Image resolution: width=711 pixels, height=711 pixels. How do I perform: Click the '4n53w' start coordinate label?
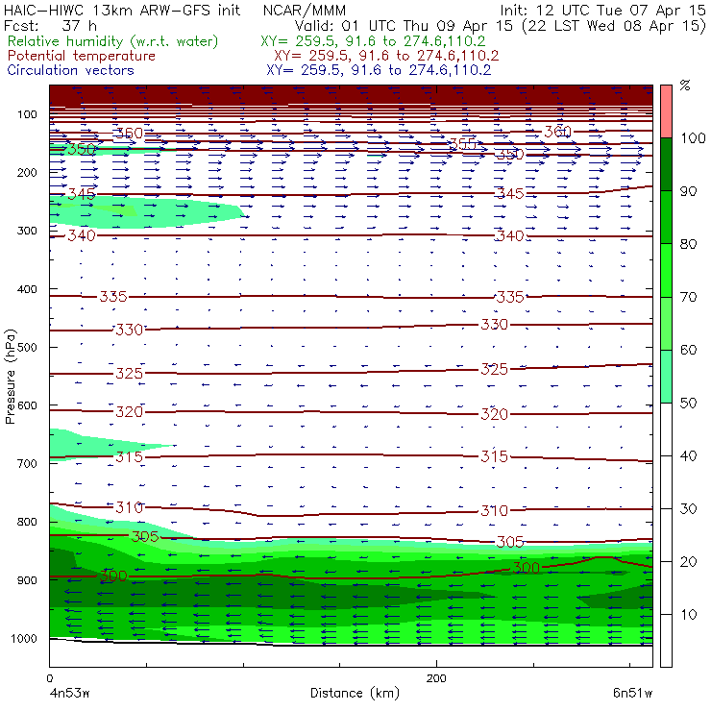pyautogui.click(x=70, y=693)
